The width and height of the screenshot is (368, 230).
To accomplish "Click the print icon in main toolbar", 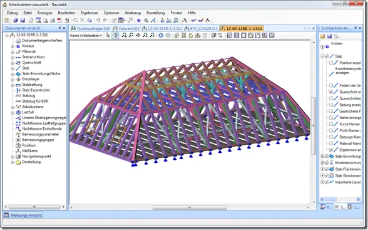I will 53,21.
